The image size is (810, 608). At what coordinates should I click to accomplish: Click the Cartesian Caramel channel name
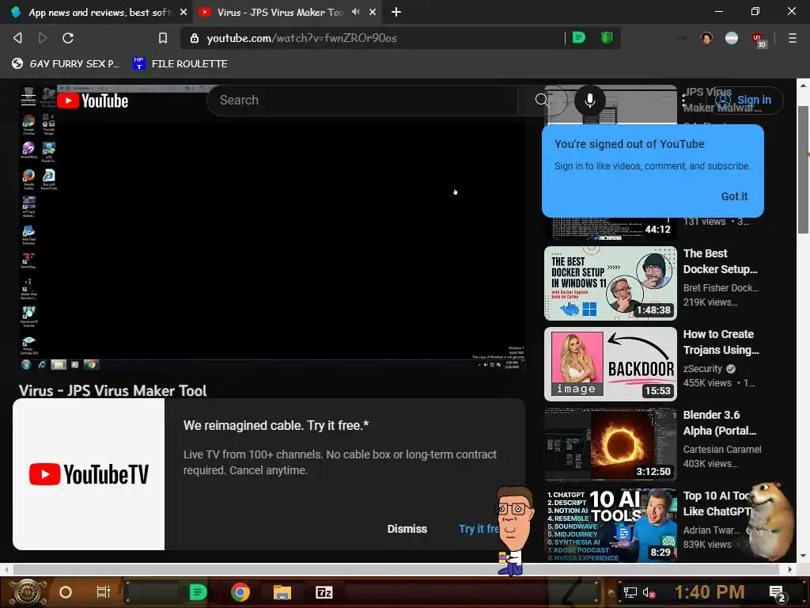[722, 450]
